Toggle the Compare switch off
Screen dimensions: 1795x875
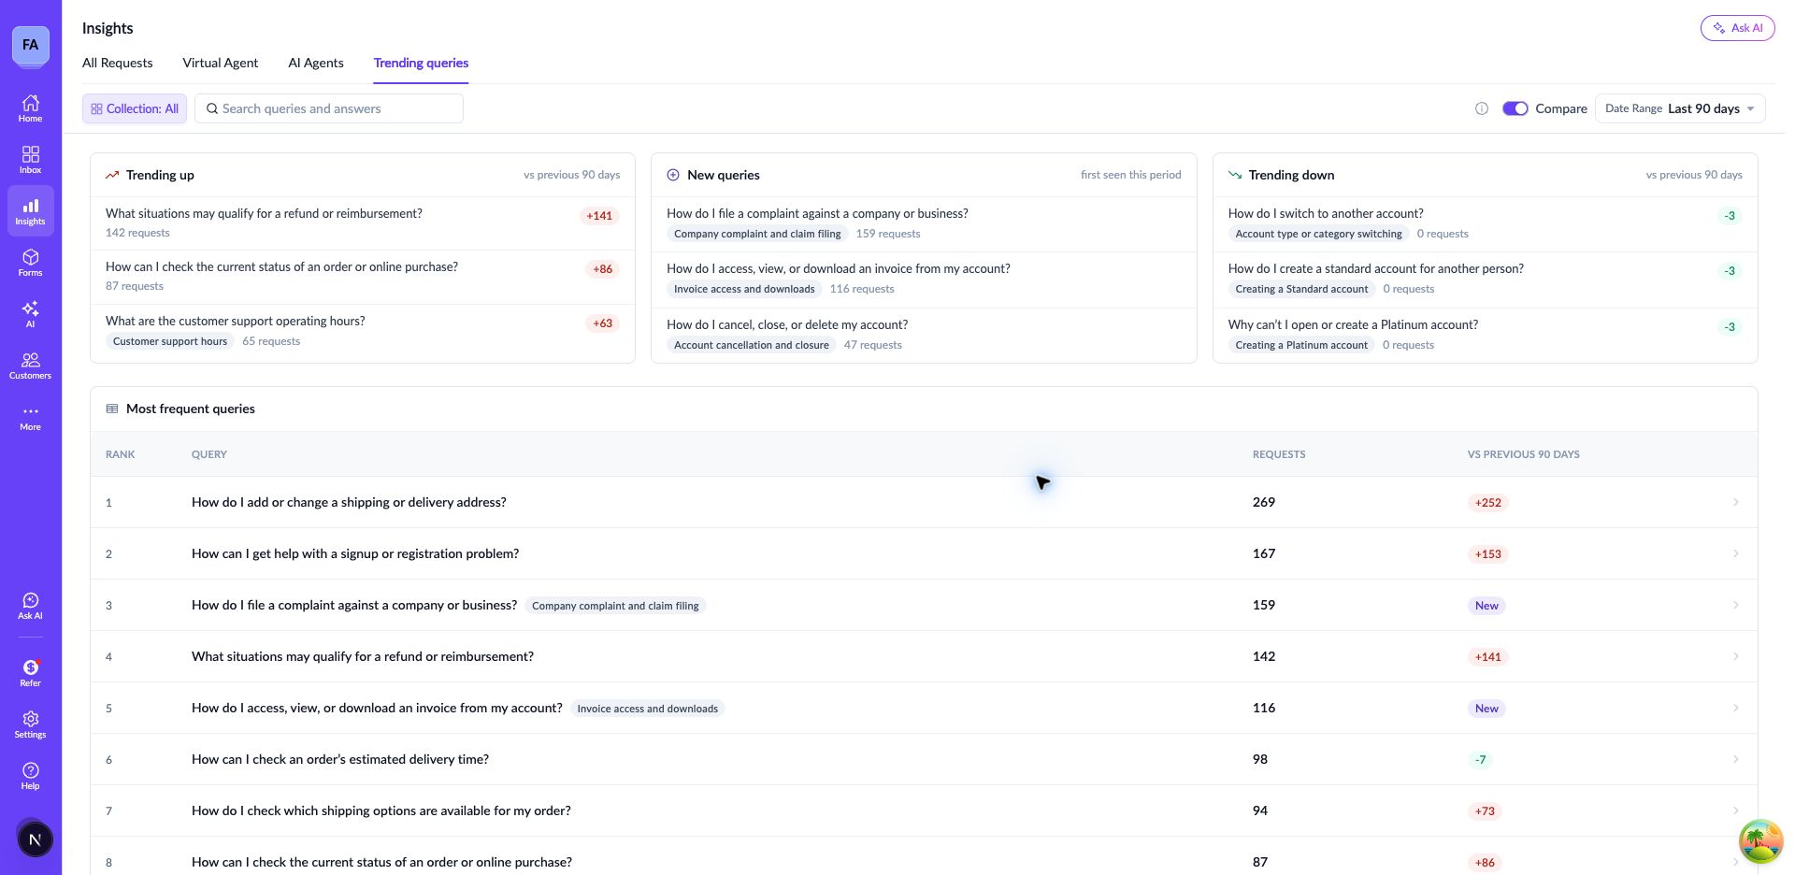tap(1515, 108)
